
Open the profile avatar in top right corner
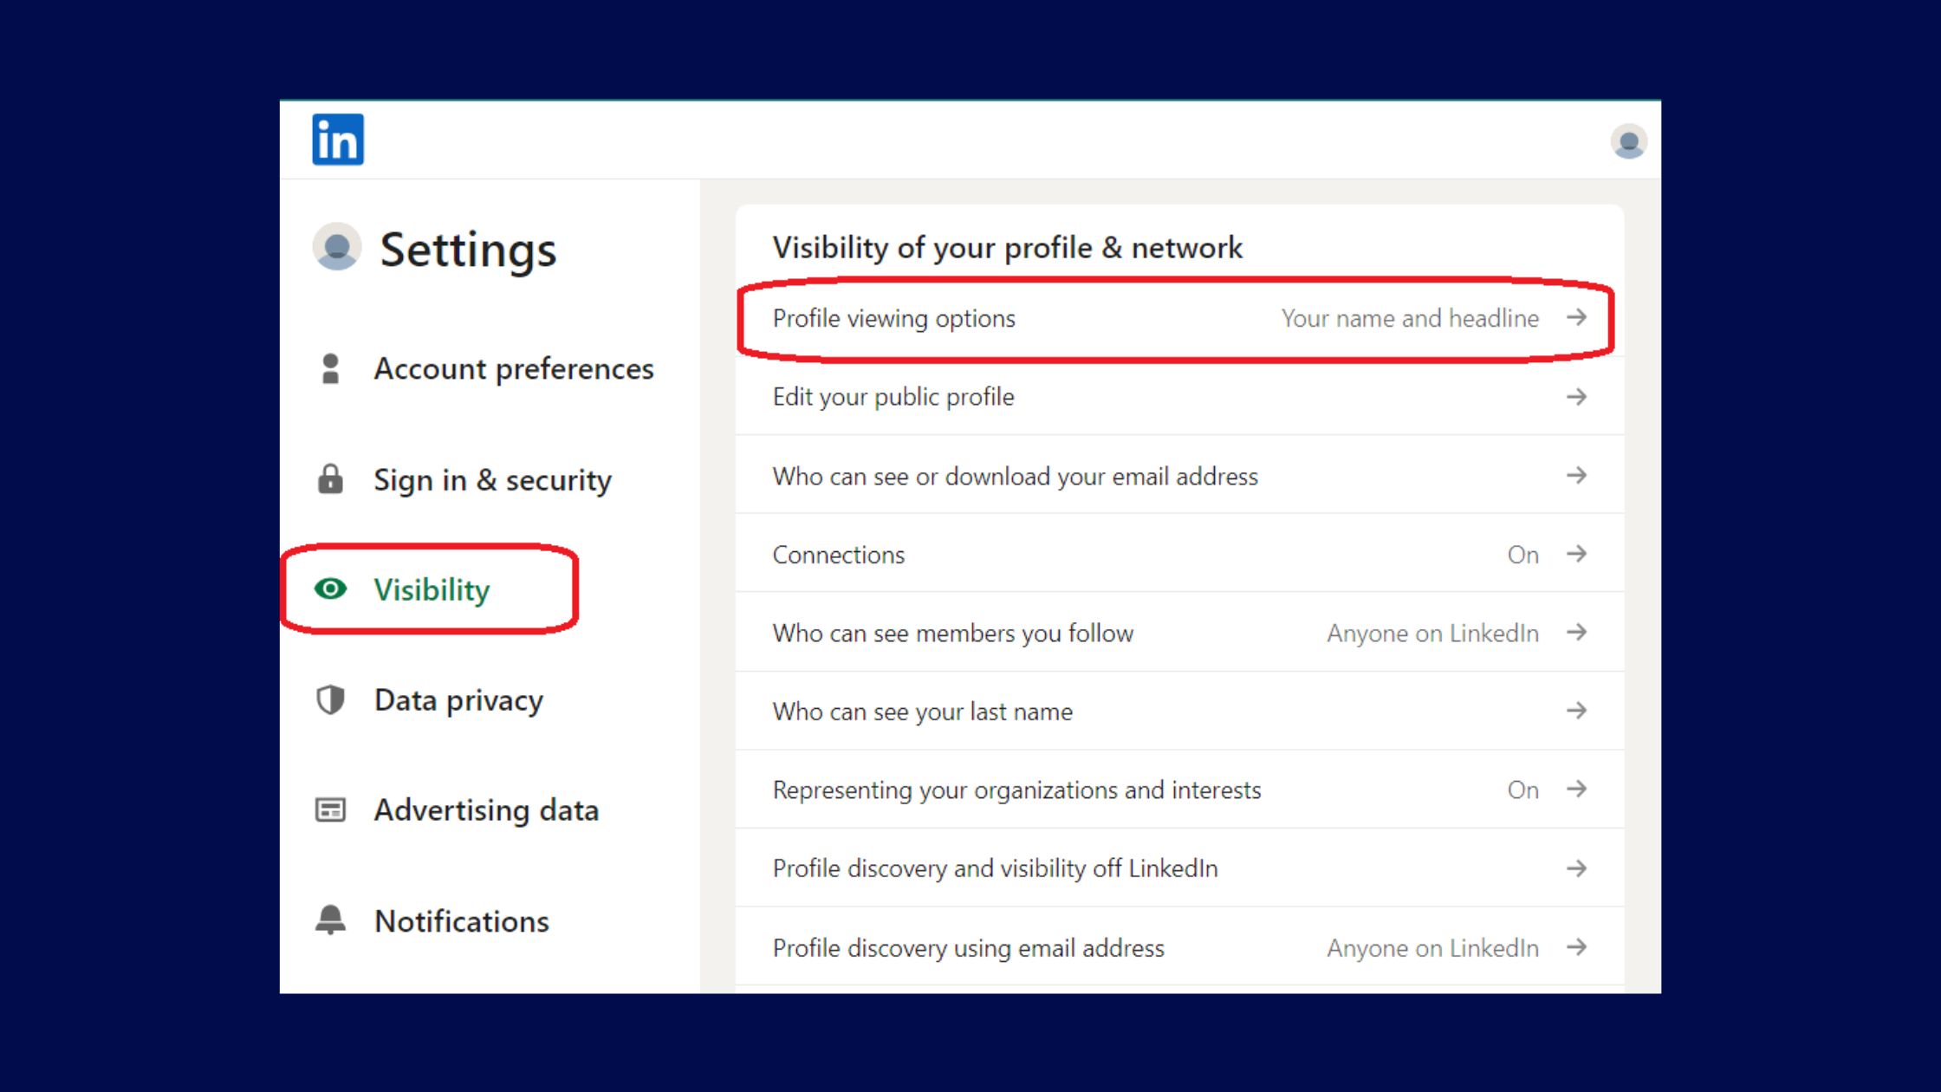click(x=1629, y=142)
